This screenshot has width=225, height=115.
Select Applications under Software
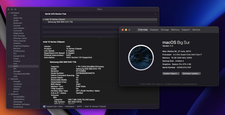pyautogui.click(x=19, y=99)
